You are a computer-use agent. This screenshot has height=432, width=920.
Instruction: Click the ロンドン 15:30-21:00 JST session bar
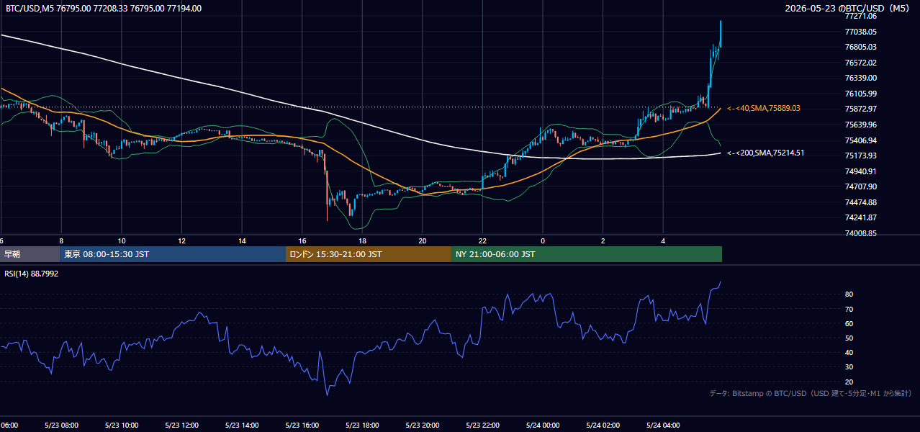point(369,254)
